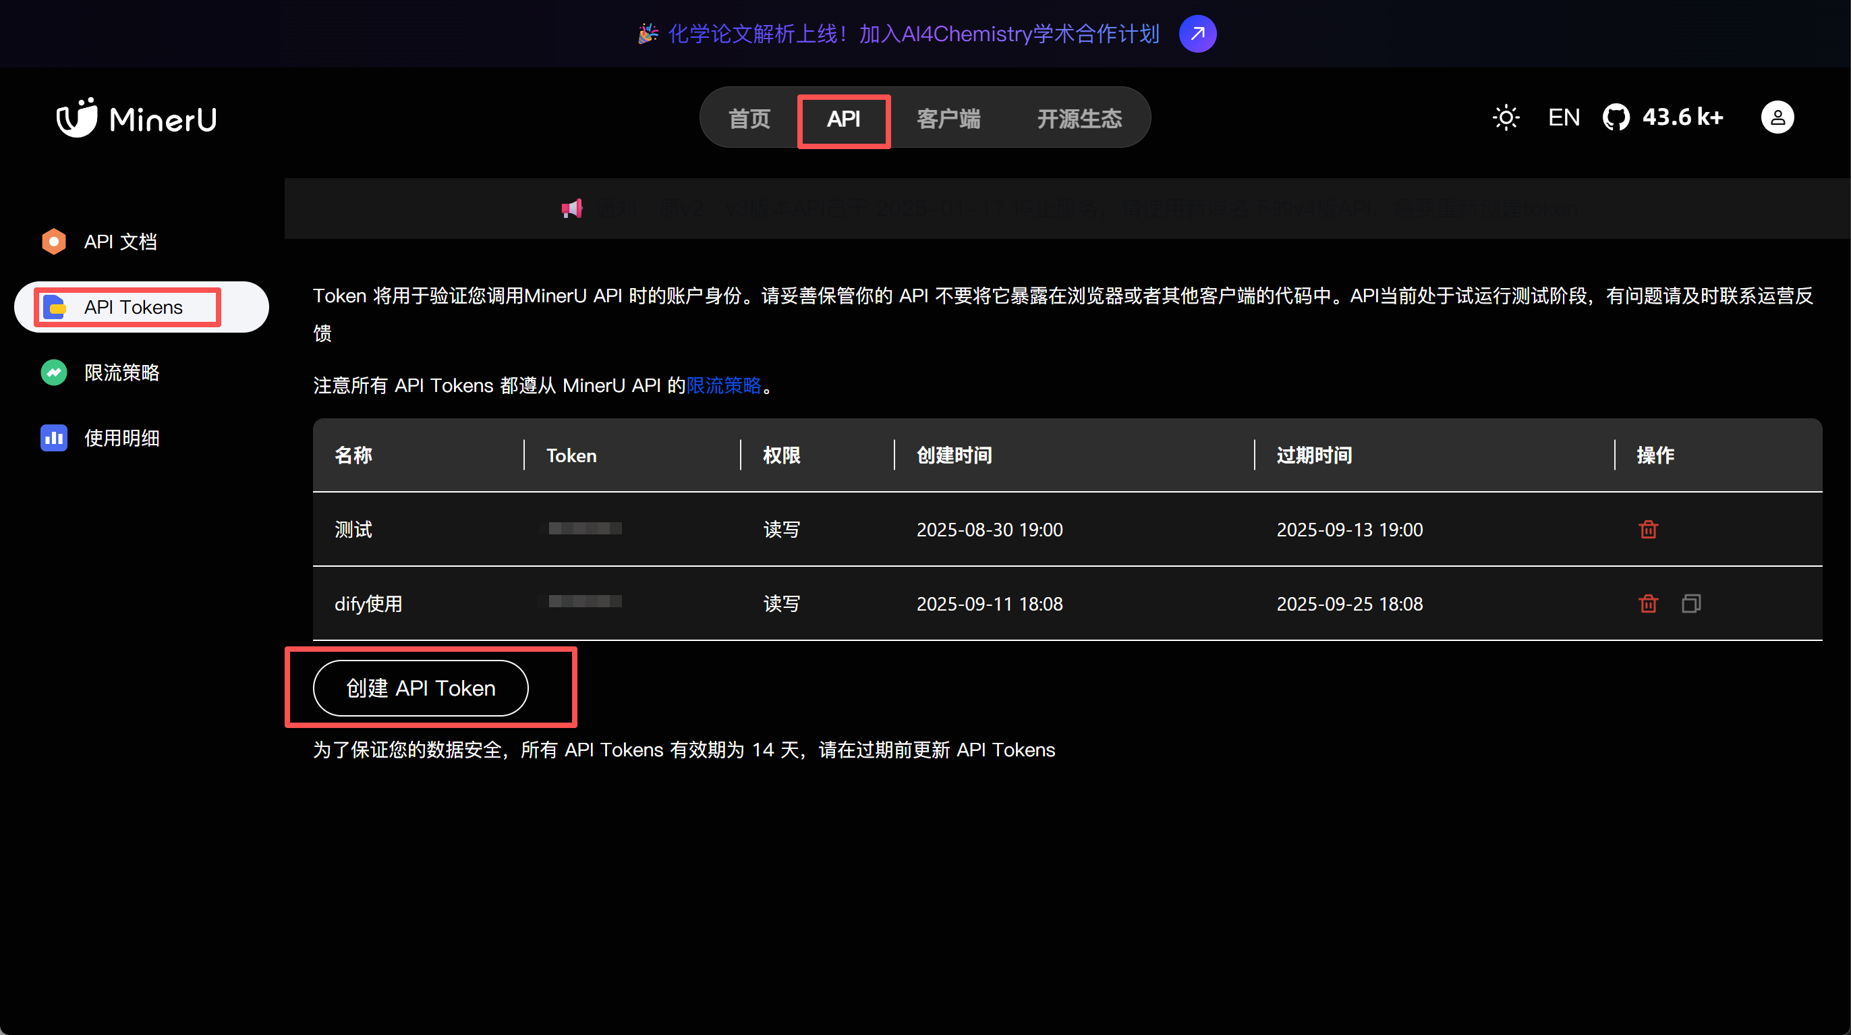Open the 开源生态 tab
Screen dimensions: 1851x1035
pyautogui.click(x=1079, y=119)
